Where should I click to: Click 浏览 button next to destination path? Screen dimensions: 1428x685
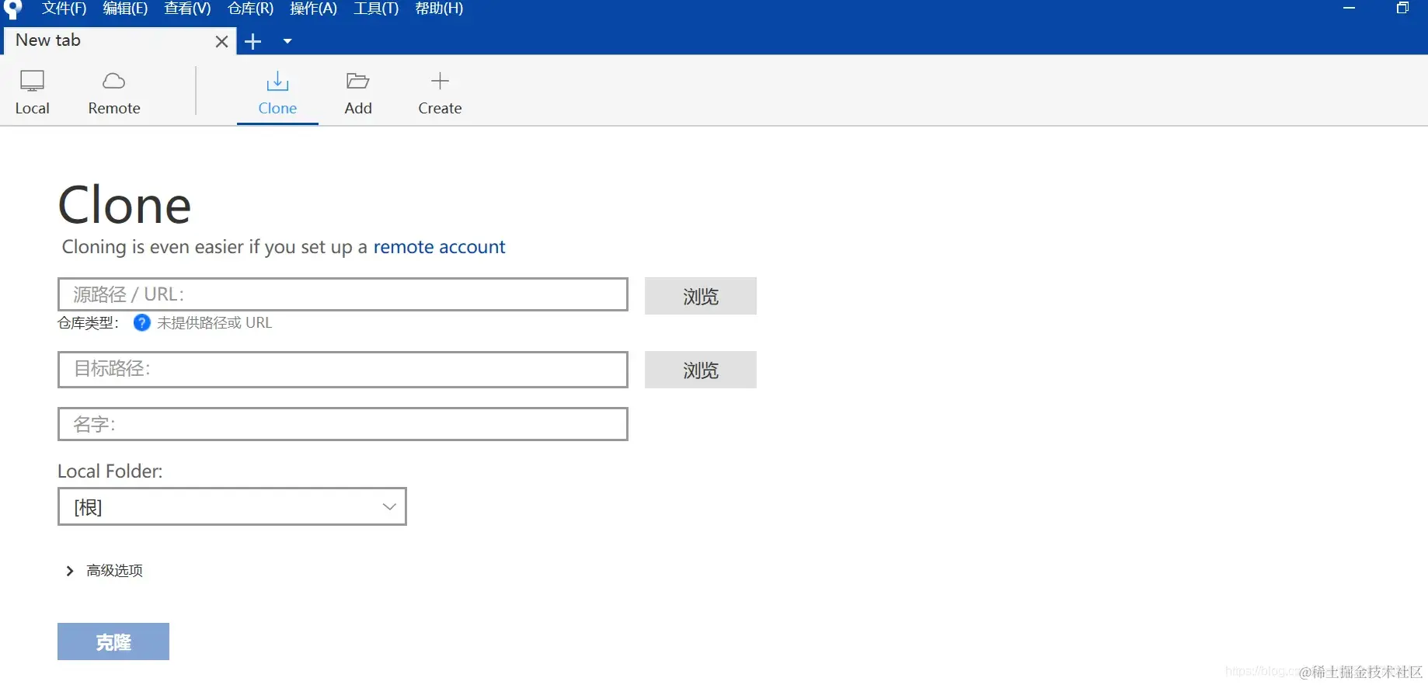[x=701, y=370]
